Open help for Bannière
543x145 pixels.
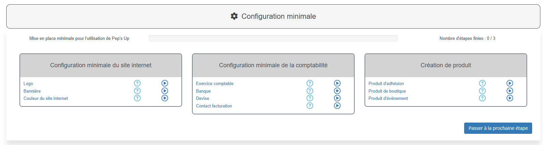[137, 91]
